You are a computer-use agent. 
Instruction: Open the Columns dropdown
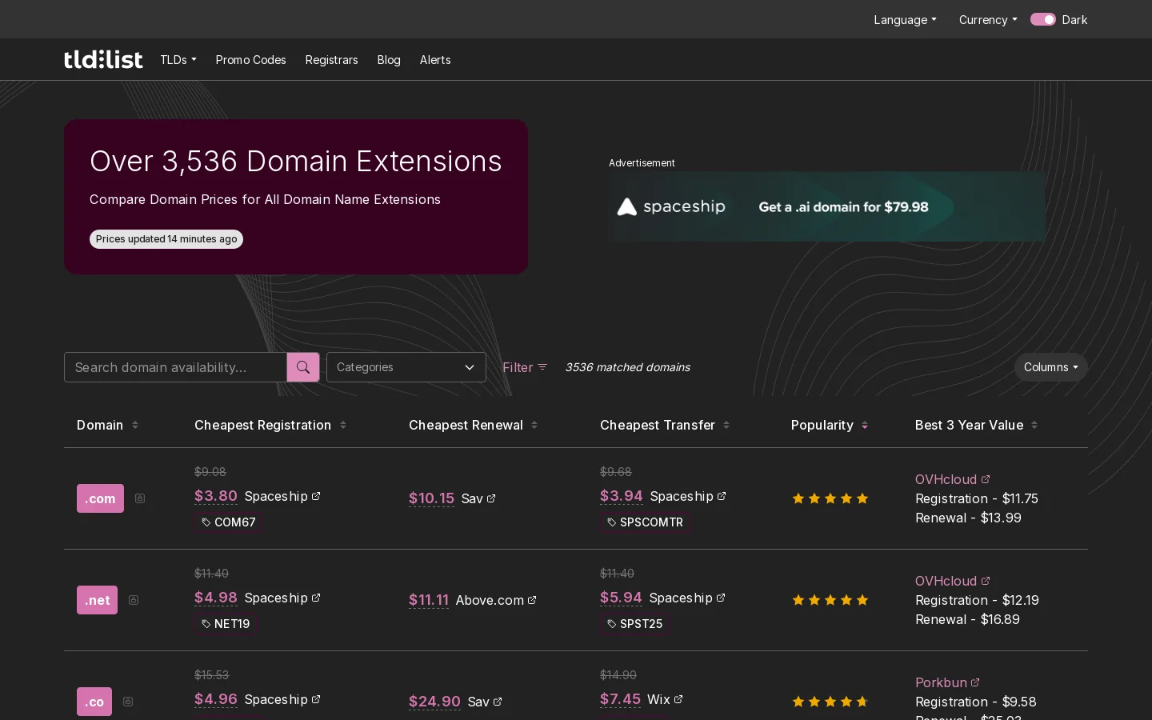pyautogui.click(x=1051, y=367)
